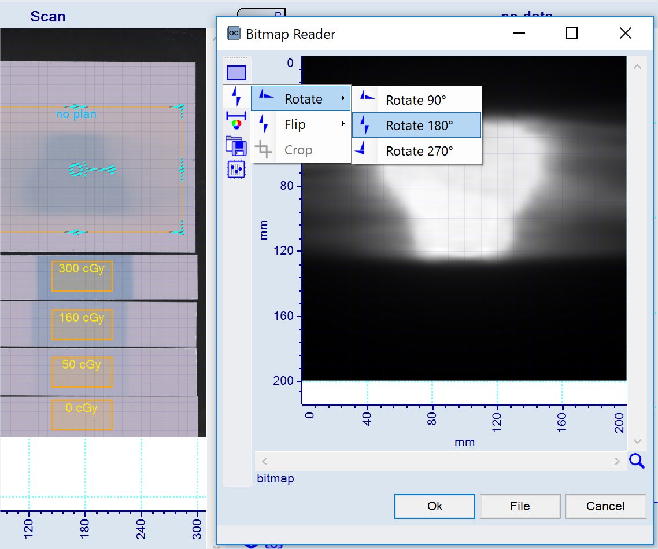Click the horizontal scrollbar right arrow

617,461
